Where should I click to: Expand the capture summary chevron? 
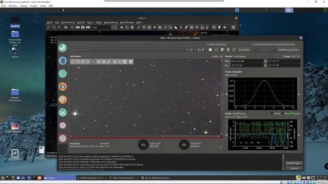221,147
